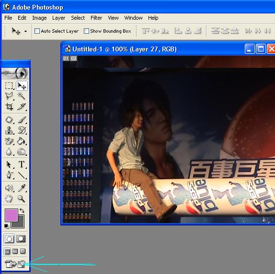Open the Image menu
Screen dimensions: 275x274
[x=39, y=18]
